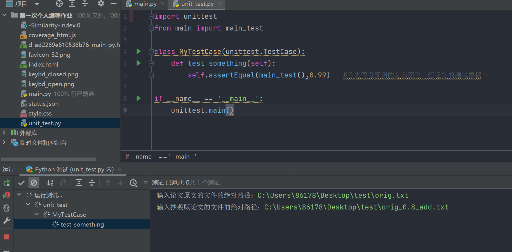Go to next failed test
The image size is (512, 252).
click(121, 183)
